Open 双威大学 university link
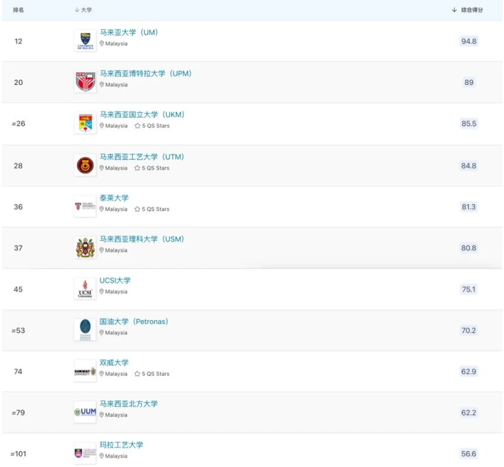 click(114, 363)
